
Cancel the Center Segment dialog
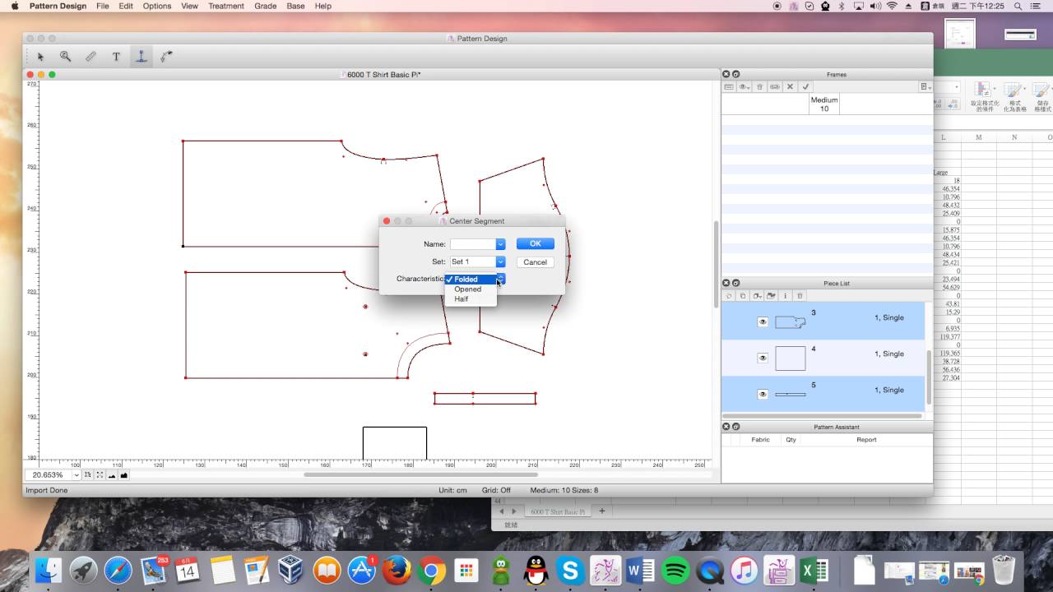pos(535,262)
